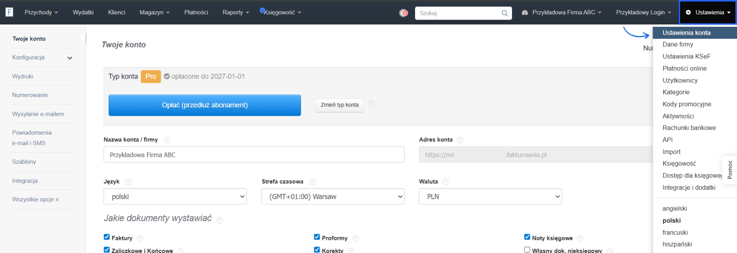Click the Nazwa konta / firmy input
737x253 pixels.
coord(254,154)
